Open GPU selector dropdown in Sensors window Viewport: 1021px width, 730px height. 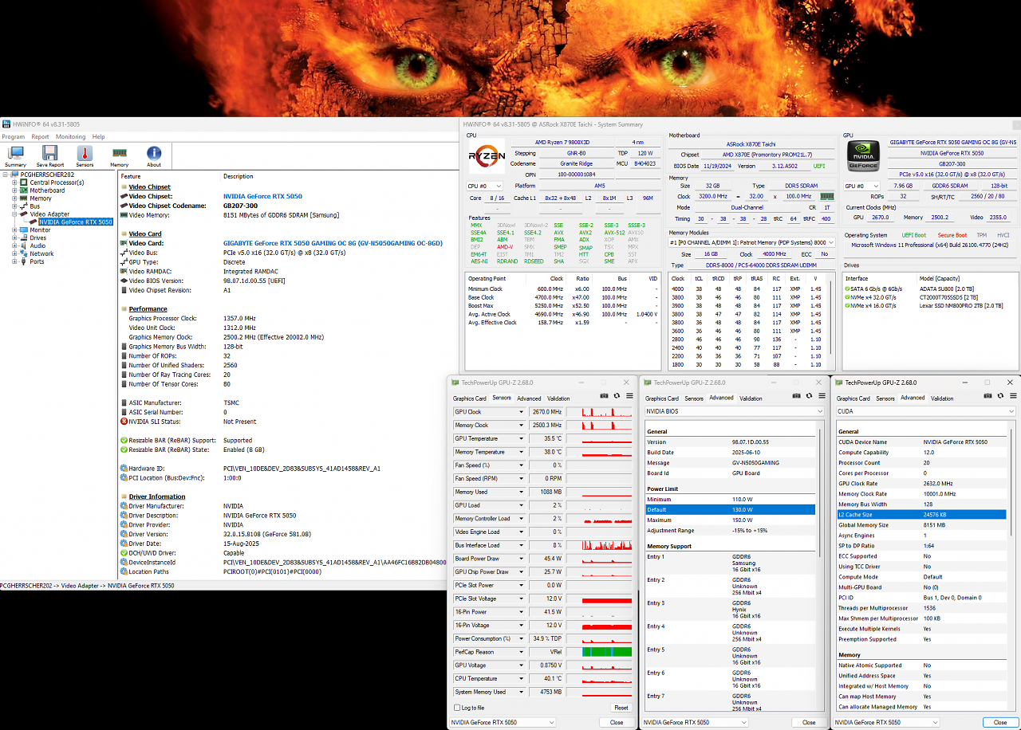click(503, 722)
